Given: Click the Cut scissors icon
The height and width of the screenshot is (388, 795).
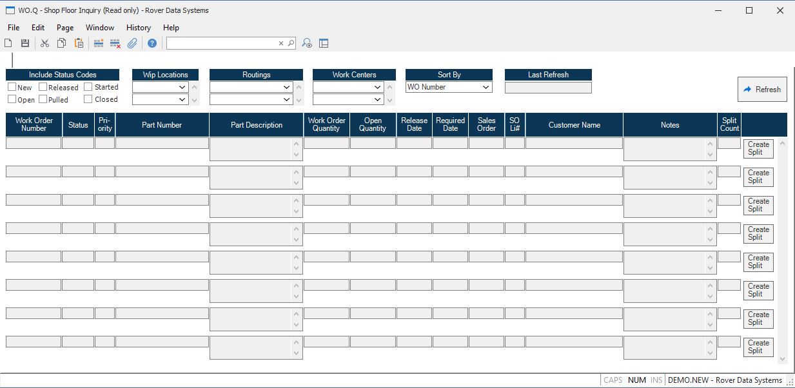Looking at the screenshot, I should click(44, 43).
